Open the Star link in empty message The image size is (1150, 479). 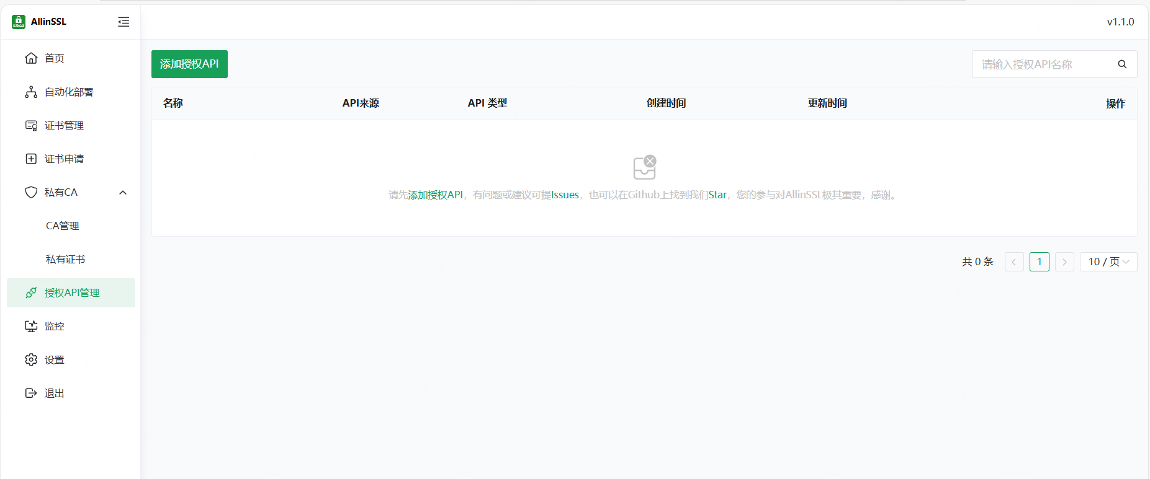717,195
